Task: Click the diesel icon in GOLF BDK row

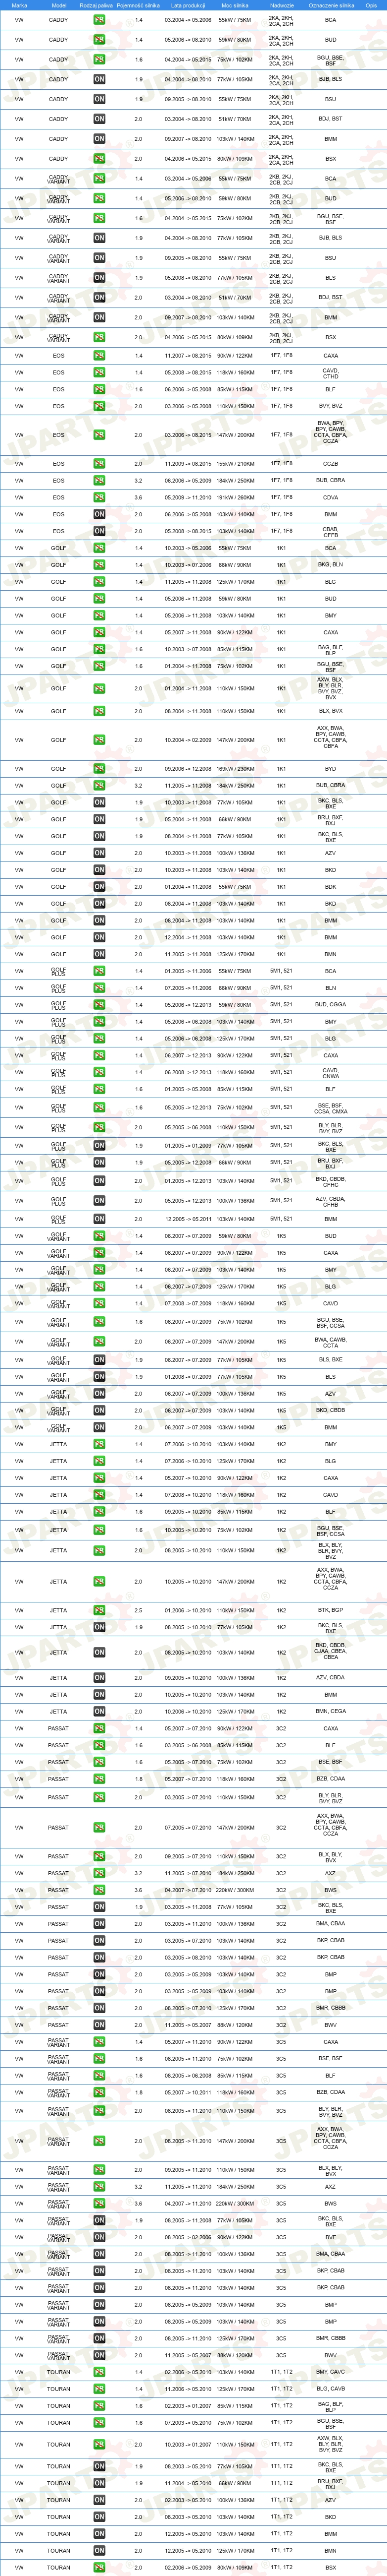Action: [99, 887]
